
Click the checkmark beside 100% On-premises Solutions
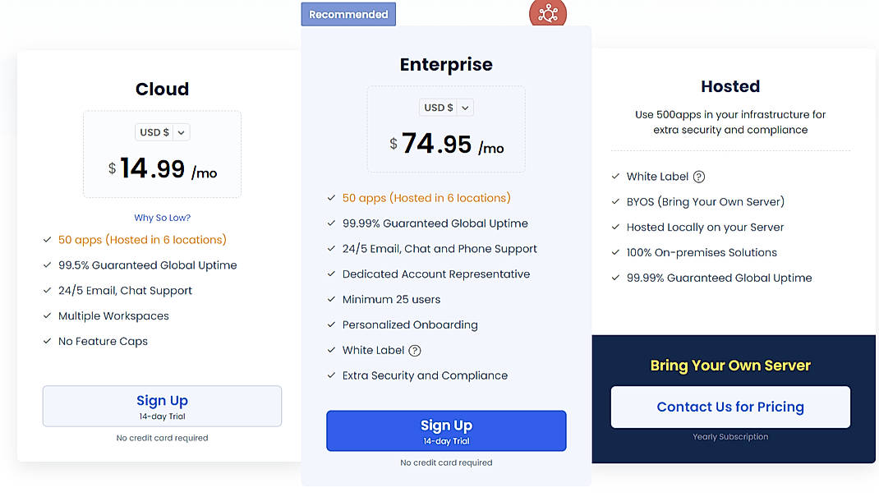click(614, 252)
